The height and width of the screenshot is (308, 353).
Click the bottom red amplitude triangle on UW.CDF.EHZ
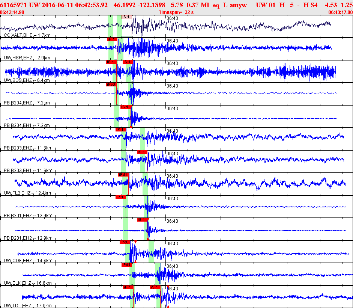(x=135, y=261)
